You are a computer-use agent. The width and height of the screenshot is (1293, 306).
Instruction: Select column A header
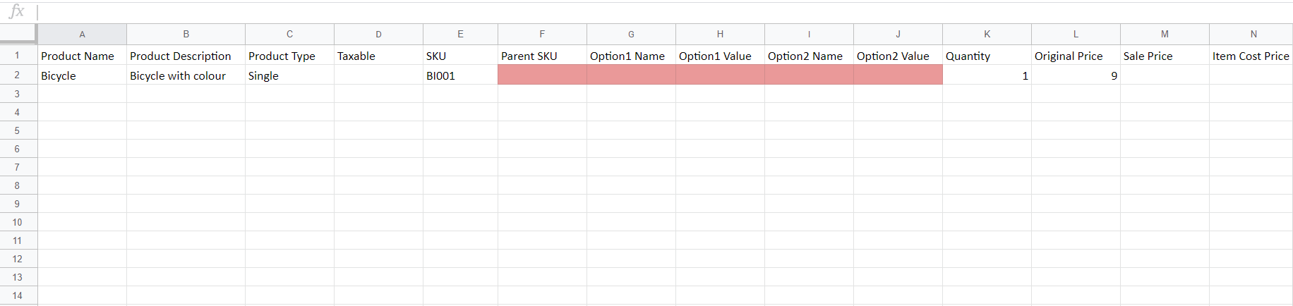pos(82,34)
